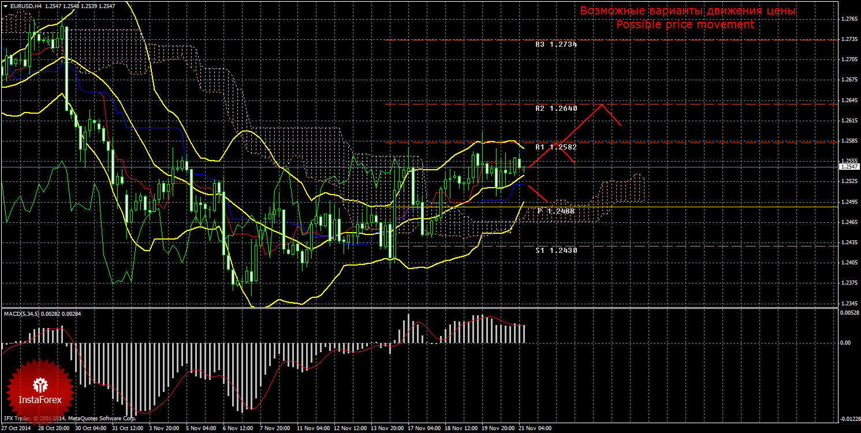Select the 1.2705 price scale value

point(850,60)
